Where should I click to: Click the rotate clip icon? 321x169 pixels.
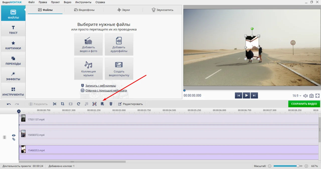pyautogui.click(x=78, y=104)
